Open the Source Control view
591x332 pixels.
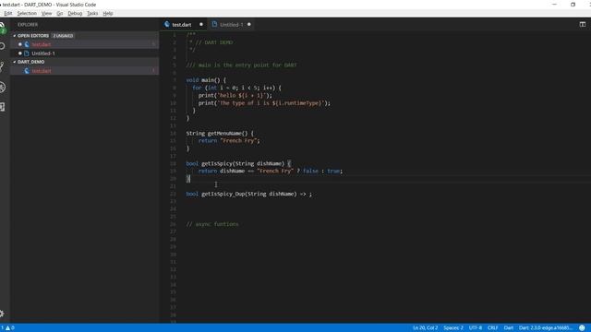pyautogui.click(x=2, y=67)
